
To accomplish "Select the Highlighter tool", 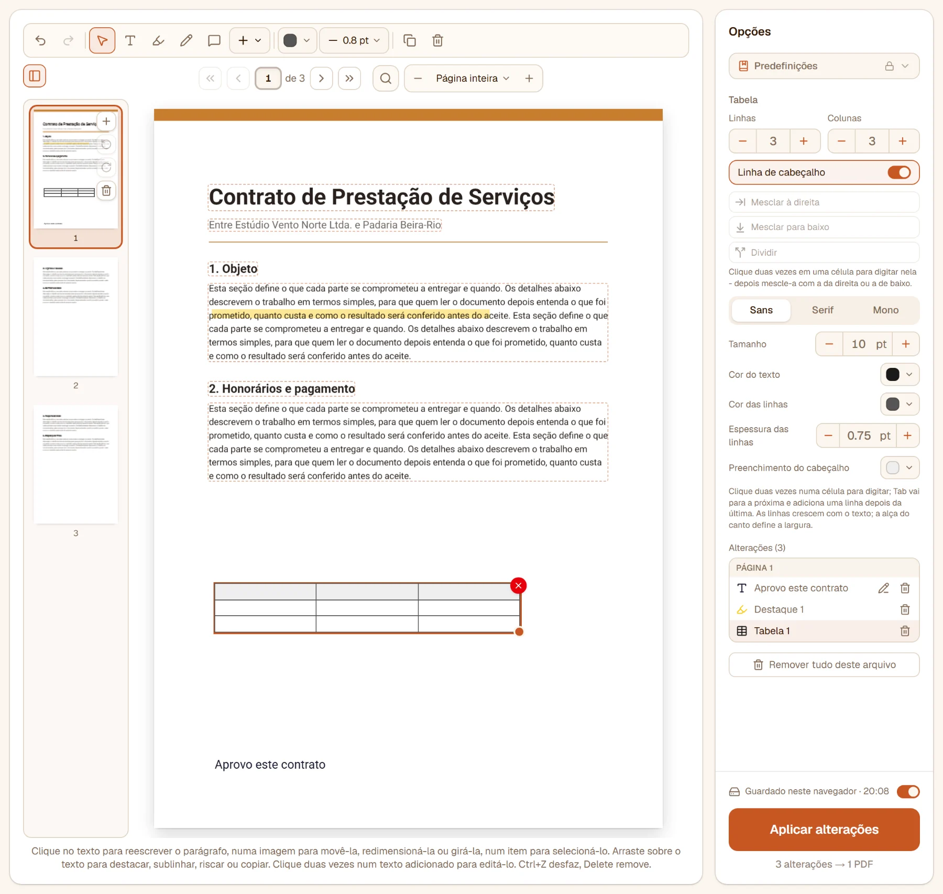I will [x=158, y=40].
